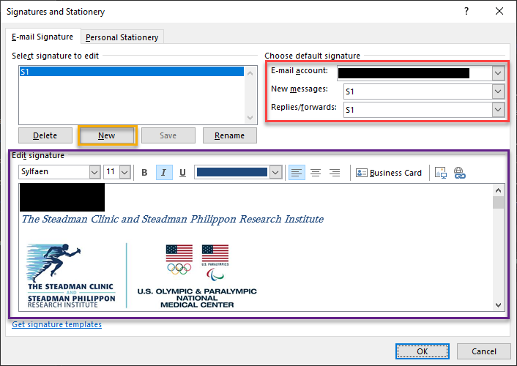Viewport: 517px width, 366px height.
Task: Insert picture into signature
Action: pos(441,173)
